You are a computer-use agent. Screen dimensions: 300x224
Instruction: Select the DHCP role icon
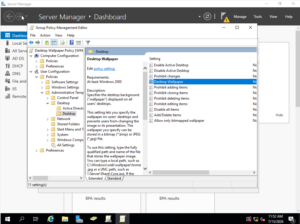pos(7,66)
